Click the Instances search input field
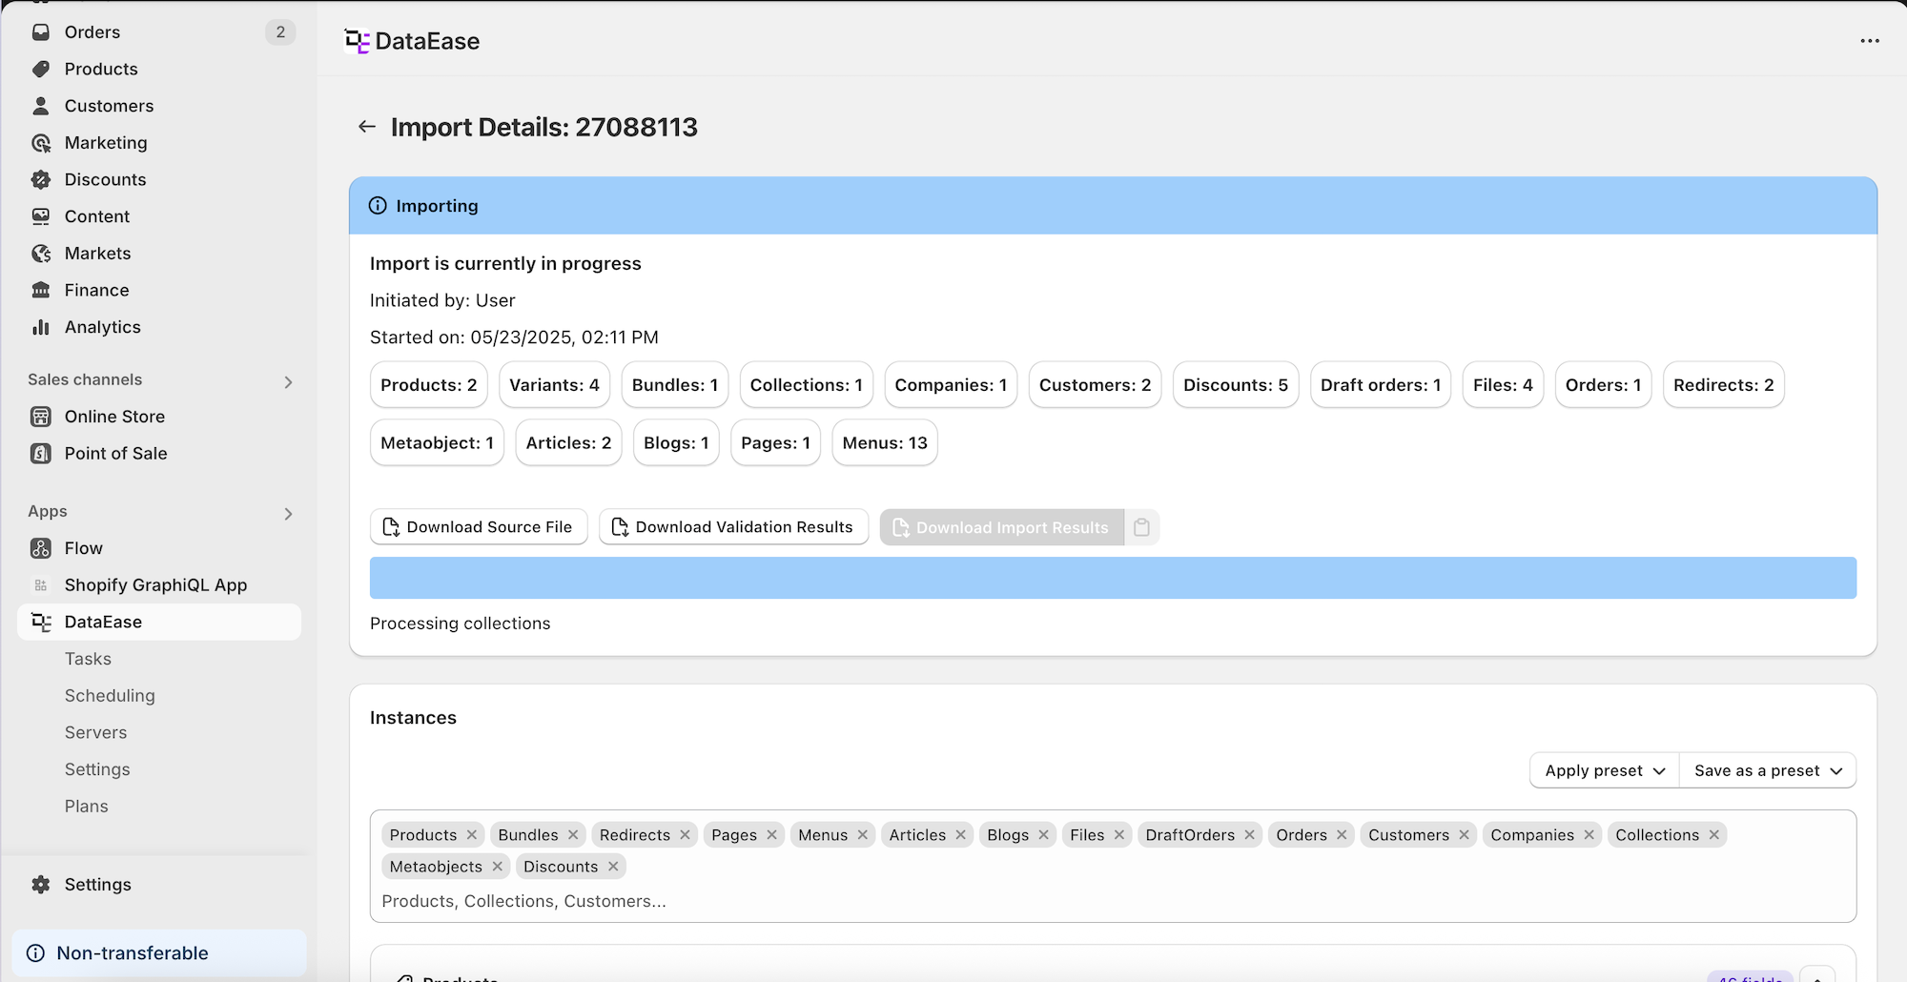 pos(1113,901)
